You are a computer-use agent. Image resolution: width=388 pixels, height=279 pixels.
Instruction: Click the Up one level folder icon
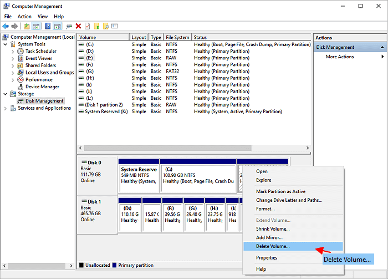[27, 26]
